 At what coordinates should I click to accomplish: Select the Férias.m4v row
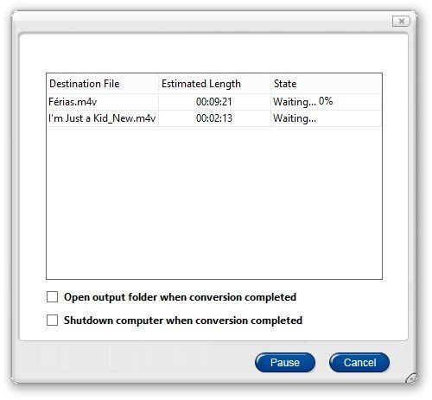tap(214, 102)
